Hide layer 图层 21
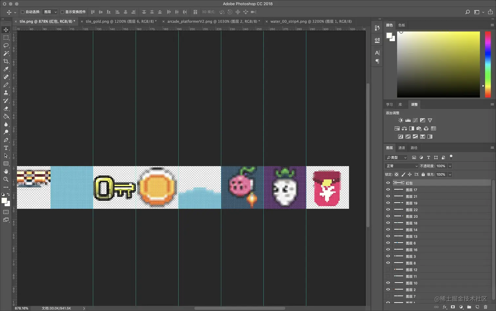496x311 pixels. (x=388, y=196)
